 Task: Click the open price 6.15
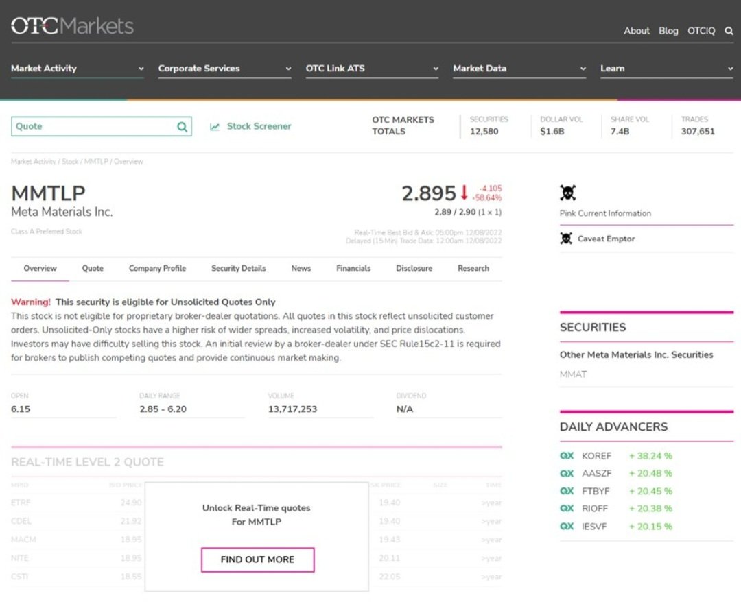(x=21, y=409)
